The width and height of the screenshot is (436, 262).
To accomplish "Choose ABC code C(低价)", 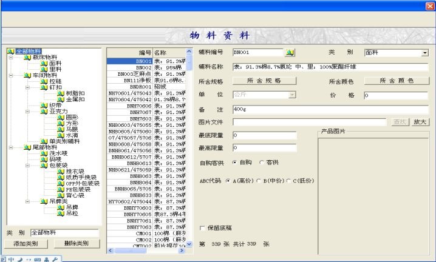I will coord(288,181).
